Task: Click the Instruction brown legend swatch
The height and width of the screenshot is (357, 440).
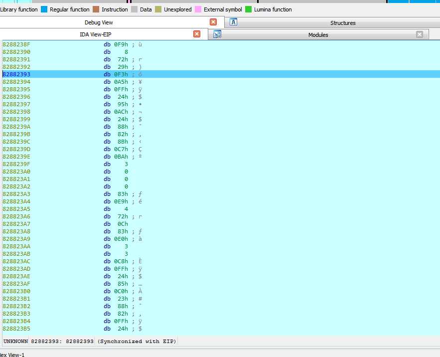Action: (x=96, y=9)
